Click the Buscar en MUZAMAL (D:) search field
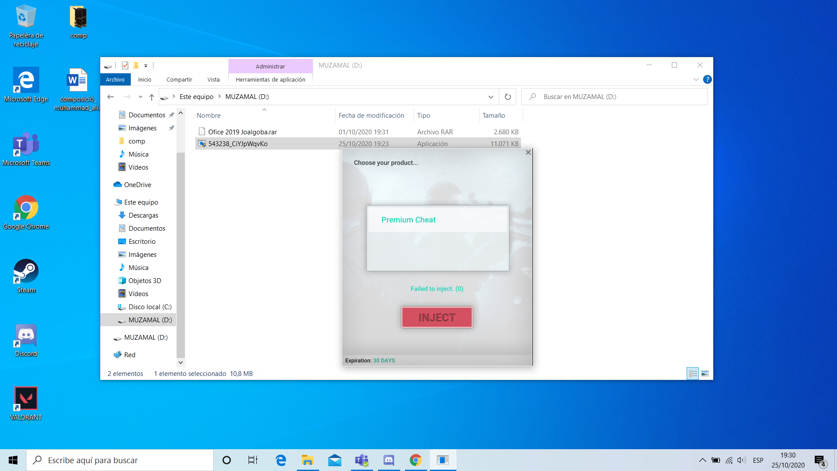Image resolution: width=837 pixels, height=471 pixels. click(615, 97)
